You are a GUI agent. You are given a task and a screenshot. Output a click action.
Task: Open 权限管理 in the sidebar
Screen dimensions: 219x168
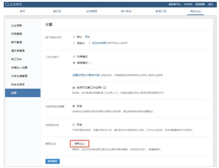click(16, 34)
